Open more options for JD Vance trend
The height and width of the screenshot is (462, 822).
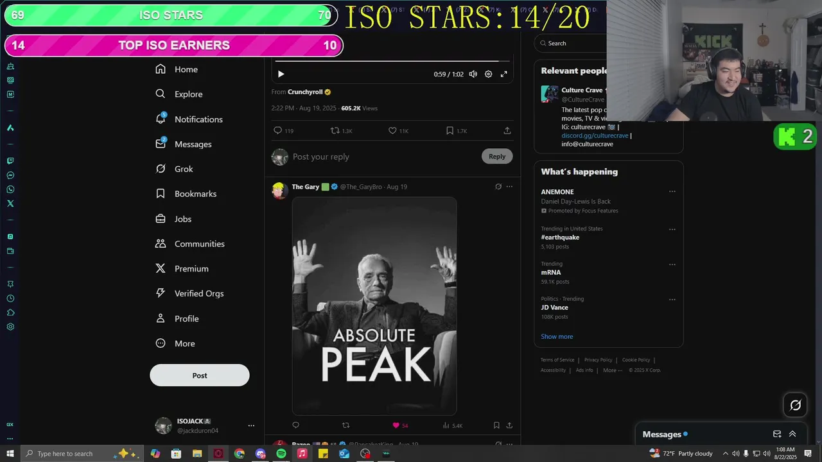click(x=672, y=299)
